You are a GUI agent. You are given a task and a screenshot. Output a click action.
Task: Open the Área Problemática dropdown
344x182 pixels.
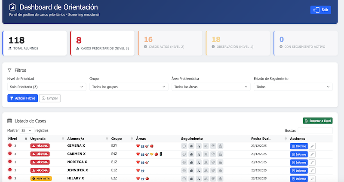pos(211,87)
